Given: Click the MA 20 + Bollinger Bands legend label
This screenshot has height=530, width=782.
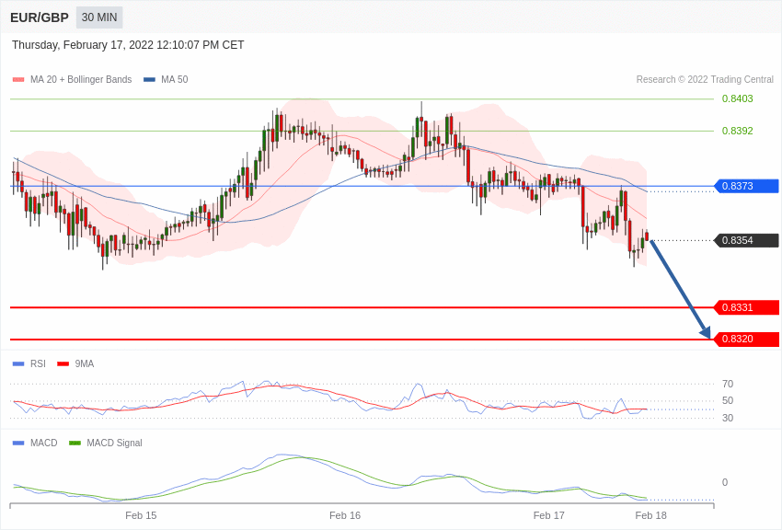Looking at the screenshot, I should click(x=81, y=79).
